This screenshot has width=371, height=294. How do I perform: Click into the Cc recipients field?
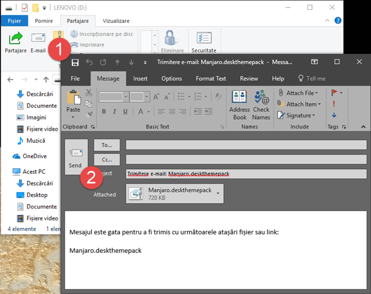pyautogui.click(x=246, y=159)
